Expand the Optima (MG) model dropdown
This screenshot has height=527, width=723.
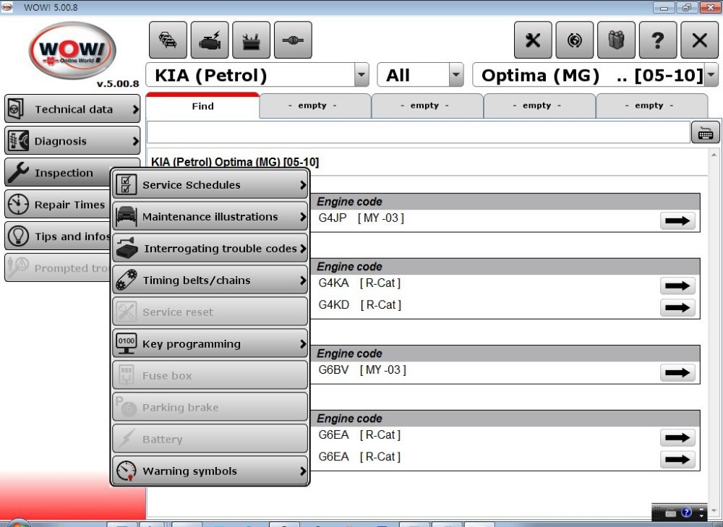pos(711,75)
